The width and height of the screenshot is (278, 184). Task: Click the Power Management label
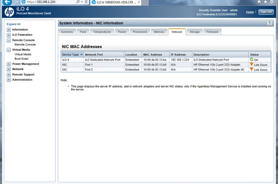[x=26, y=64]
